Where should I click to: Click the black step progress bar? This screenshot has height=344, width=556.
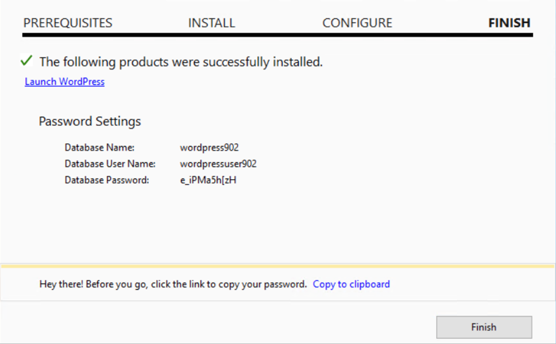pyautogui.click(x=277, y=35)
